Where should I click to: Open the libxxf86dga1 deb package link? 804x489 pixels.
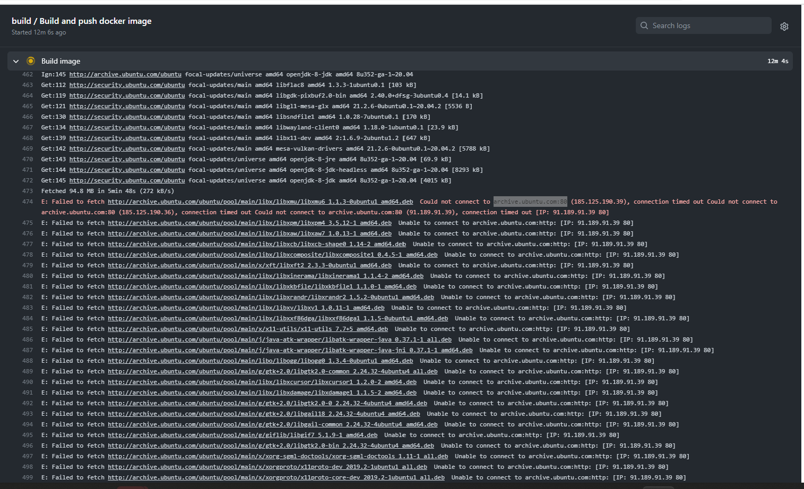(278, 318)
